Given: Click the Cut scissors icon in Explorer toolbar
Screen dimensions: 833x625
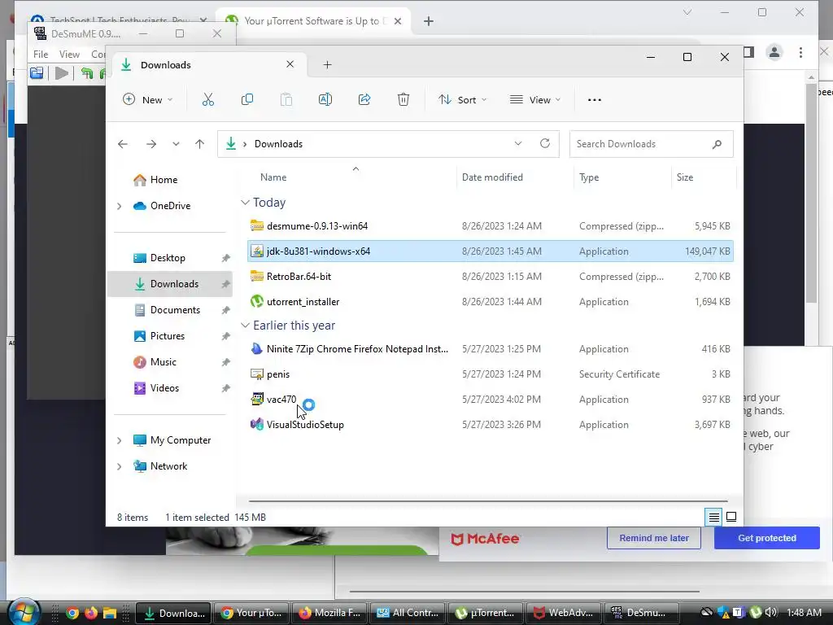Looking at the screenshot, I should [207, 99].
